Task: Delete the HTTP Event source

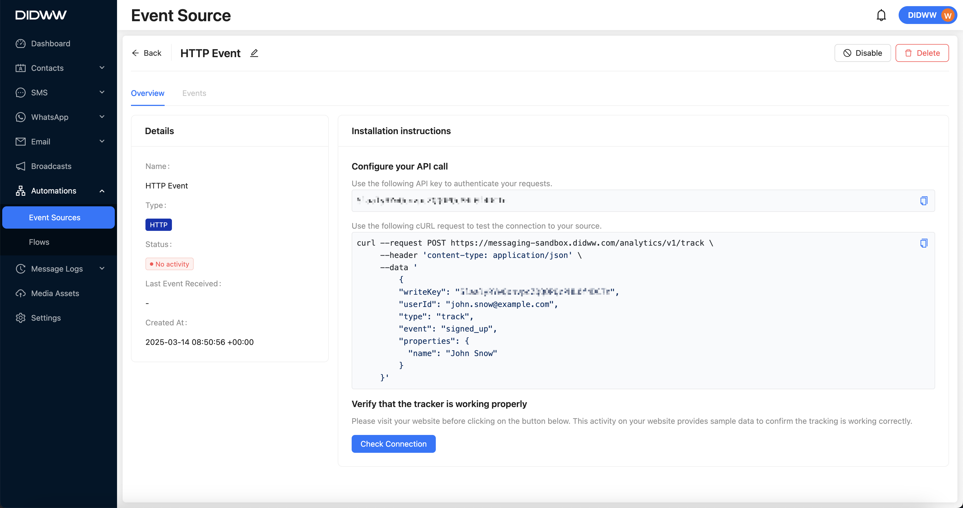Action: pyautogui.click(x=921, y=53)
